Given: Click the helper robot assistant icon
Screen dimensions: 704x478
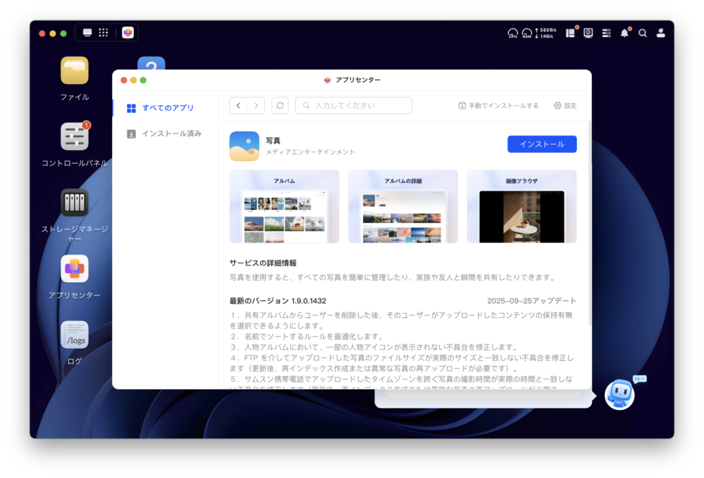Looking at the screenshot, I should pyautogui.click(x=619, y=395).
